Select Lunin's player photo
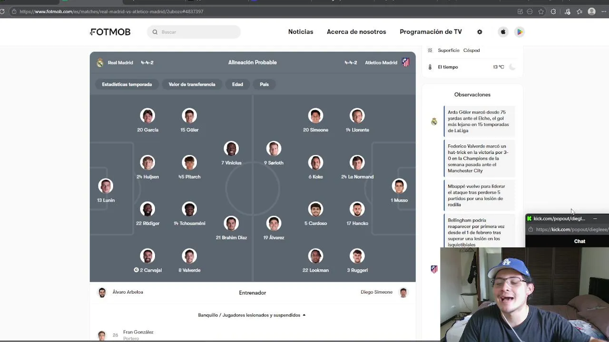 pyautogui.click(x=106, y=186)
